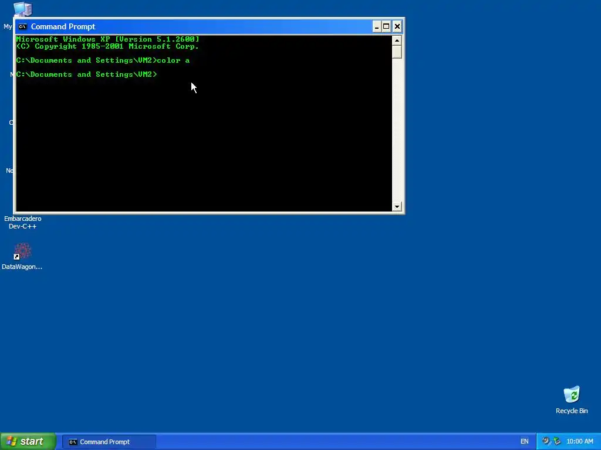Click the second system tray network icon
Viewport: 601px width, 450px height.
coord(557,441)
